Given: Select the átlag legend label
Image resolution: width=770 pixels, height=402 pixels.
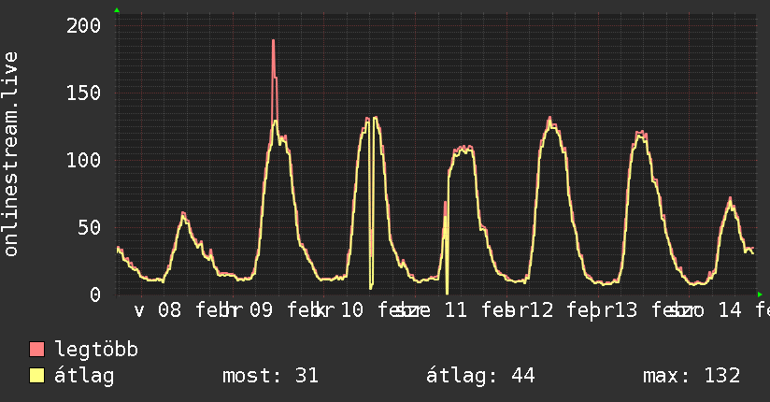Looking at the screenshot, I should (x=84, y=376).
